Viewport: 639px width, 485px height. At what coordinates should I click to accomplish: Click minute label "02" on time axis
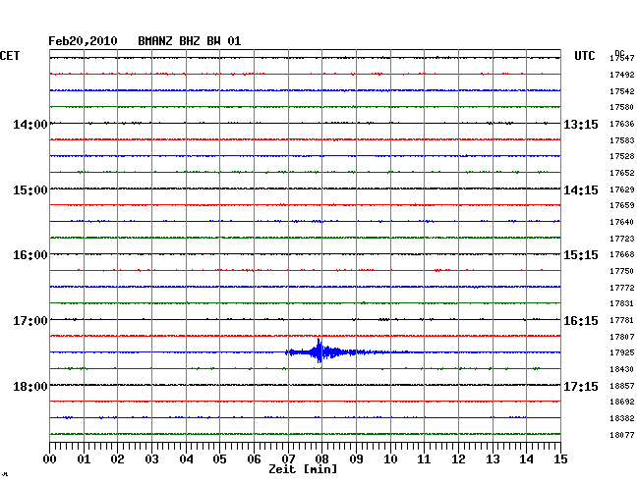coord(117,459)
